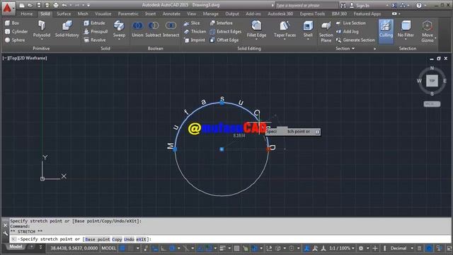Open the Visualize ribbon tab
This screenshot has height=255, width=453.
click(103, 13)
